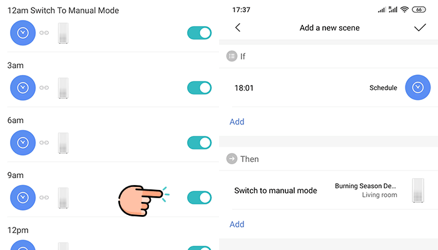Open the Switch to manual mode action
This screenshot has height=250, width=438.
[x=328, y=190]
